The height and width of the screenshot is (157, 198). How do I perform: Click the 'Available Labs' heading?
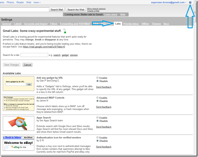tap(12, 73)
